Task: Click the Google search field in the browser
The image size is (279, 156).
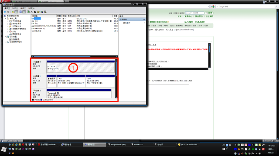Action: click(245, 6)
